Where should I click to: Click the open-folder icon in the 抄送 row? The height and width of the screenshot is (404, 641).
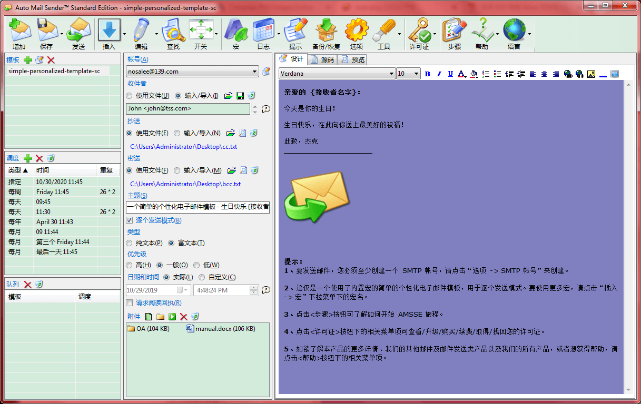tap(231, 133)
